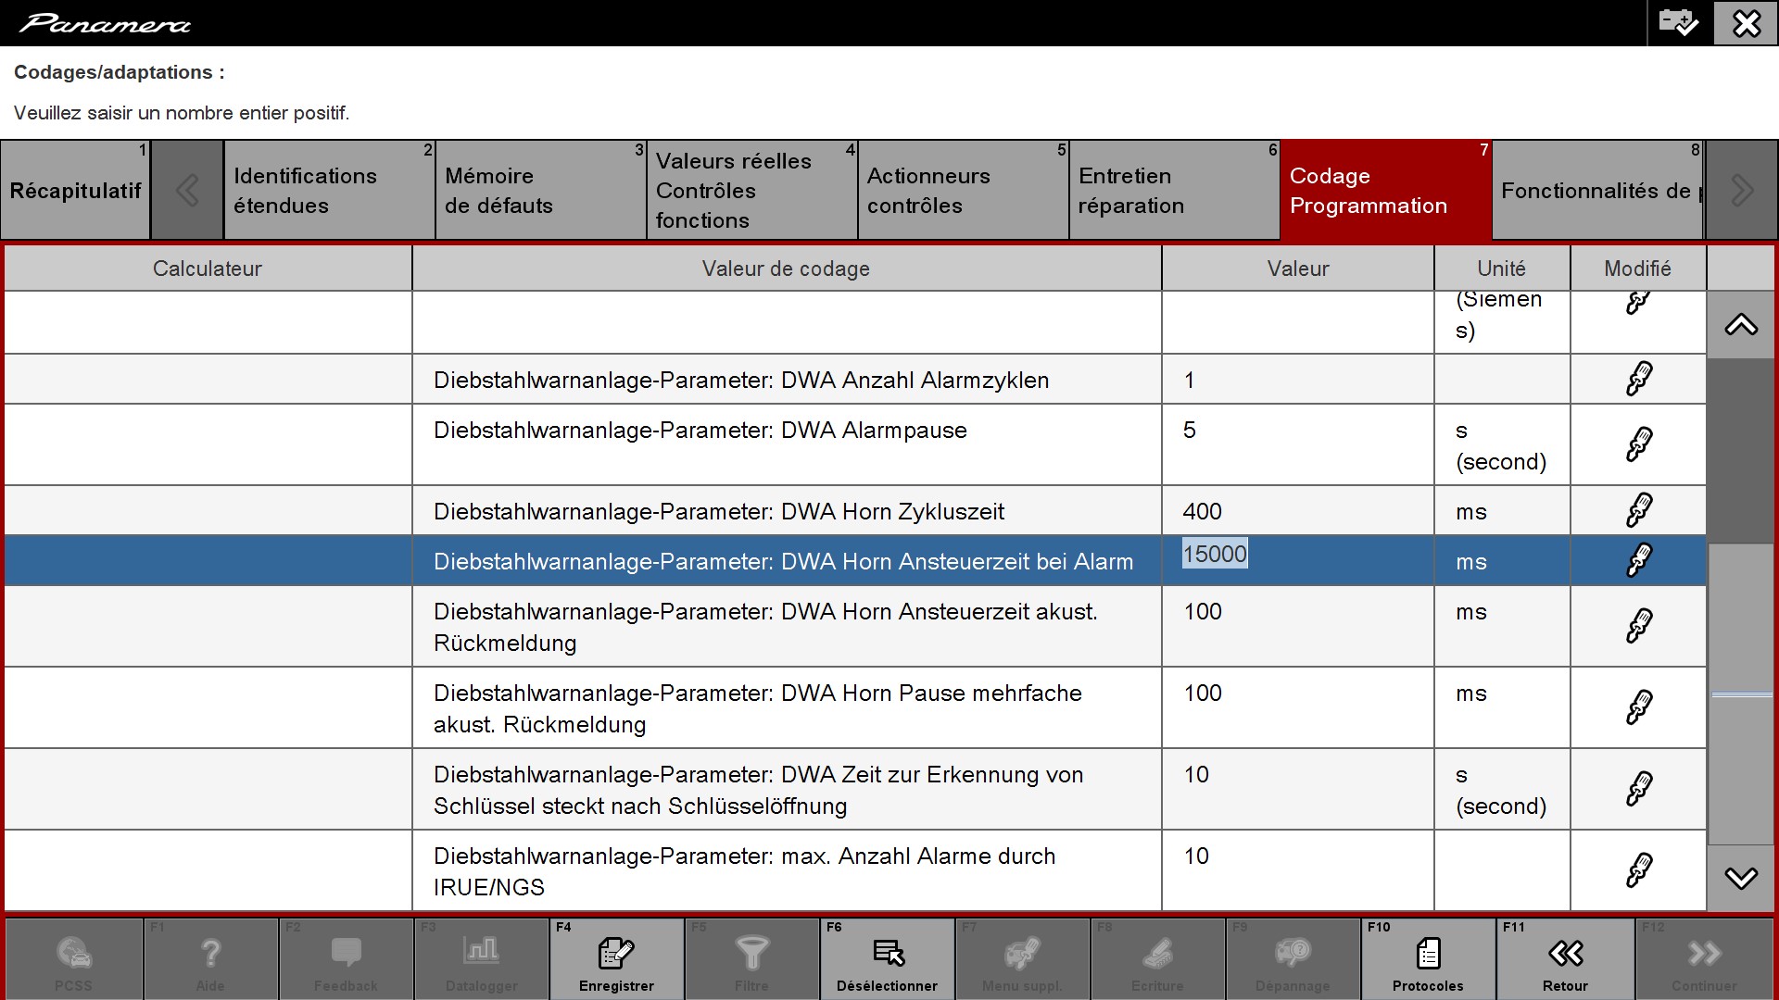Viewport: 1779px width, 1000px height.
Task: Click the Feedback F2 button
Action: coord(346,958)
